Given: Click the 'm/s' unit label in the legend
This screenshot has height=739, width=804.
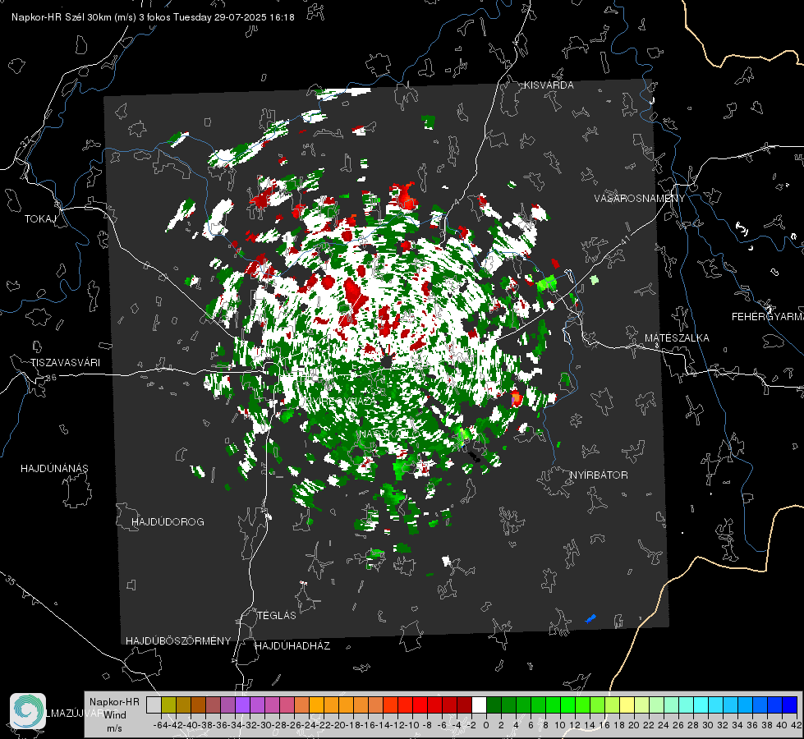Looking at the screenshot, I should 114,728.
